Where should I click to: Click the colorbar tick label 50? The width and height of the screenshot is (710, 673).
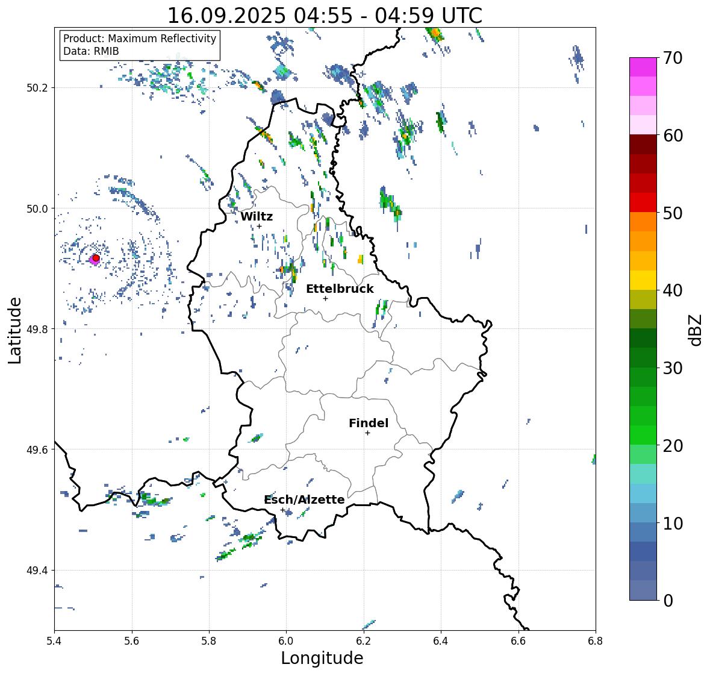pyautogui.click(x=673, y=213)
